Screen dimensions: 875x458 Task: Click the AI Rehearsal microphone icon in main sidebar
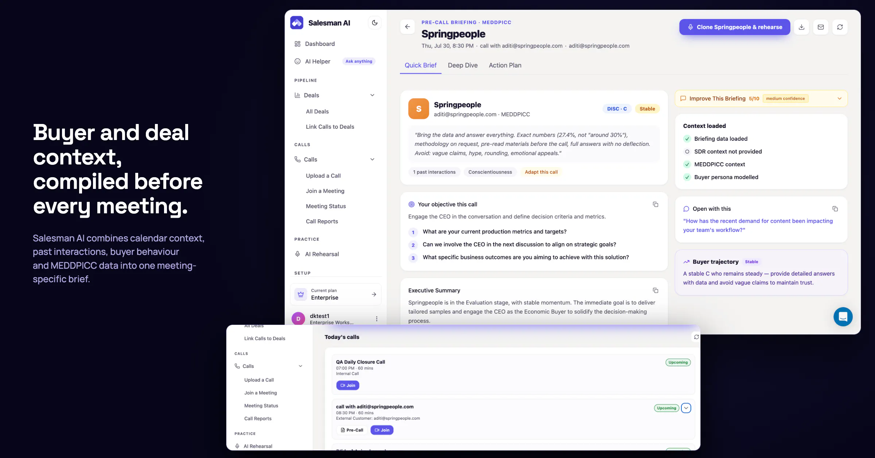(297, 254)
